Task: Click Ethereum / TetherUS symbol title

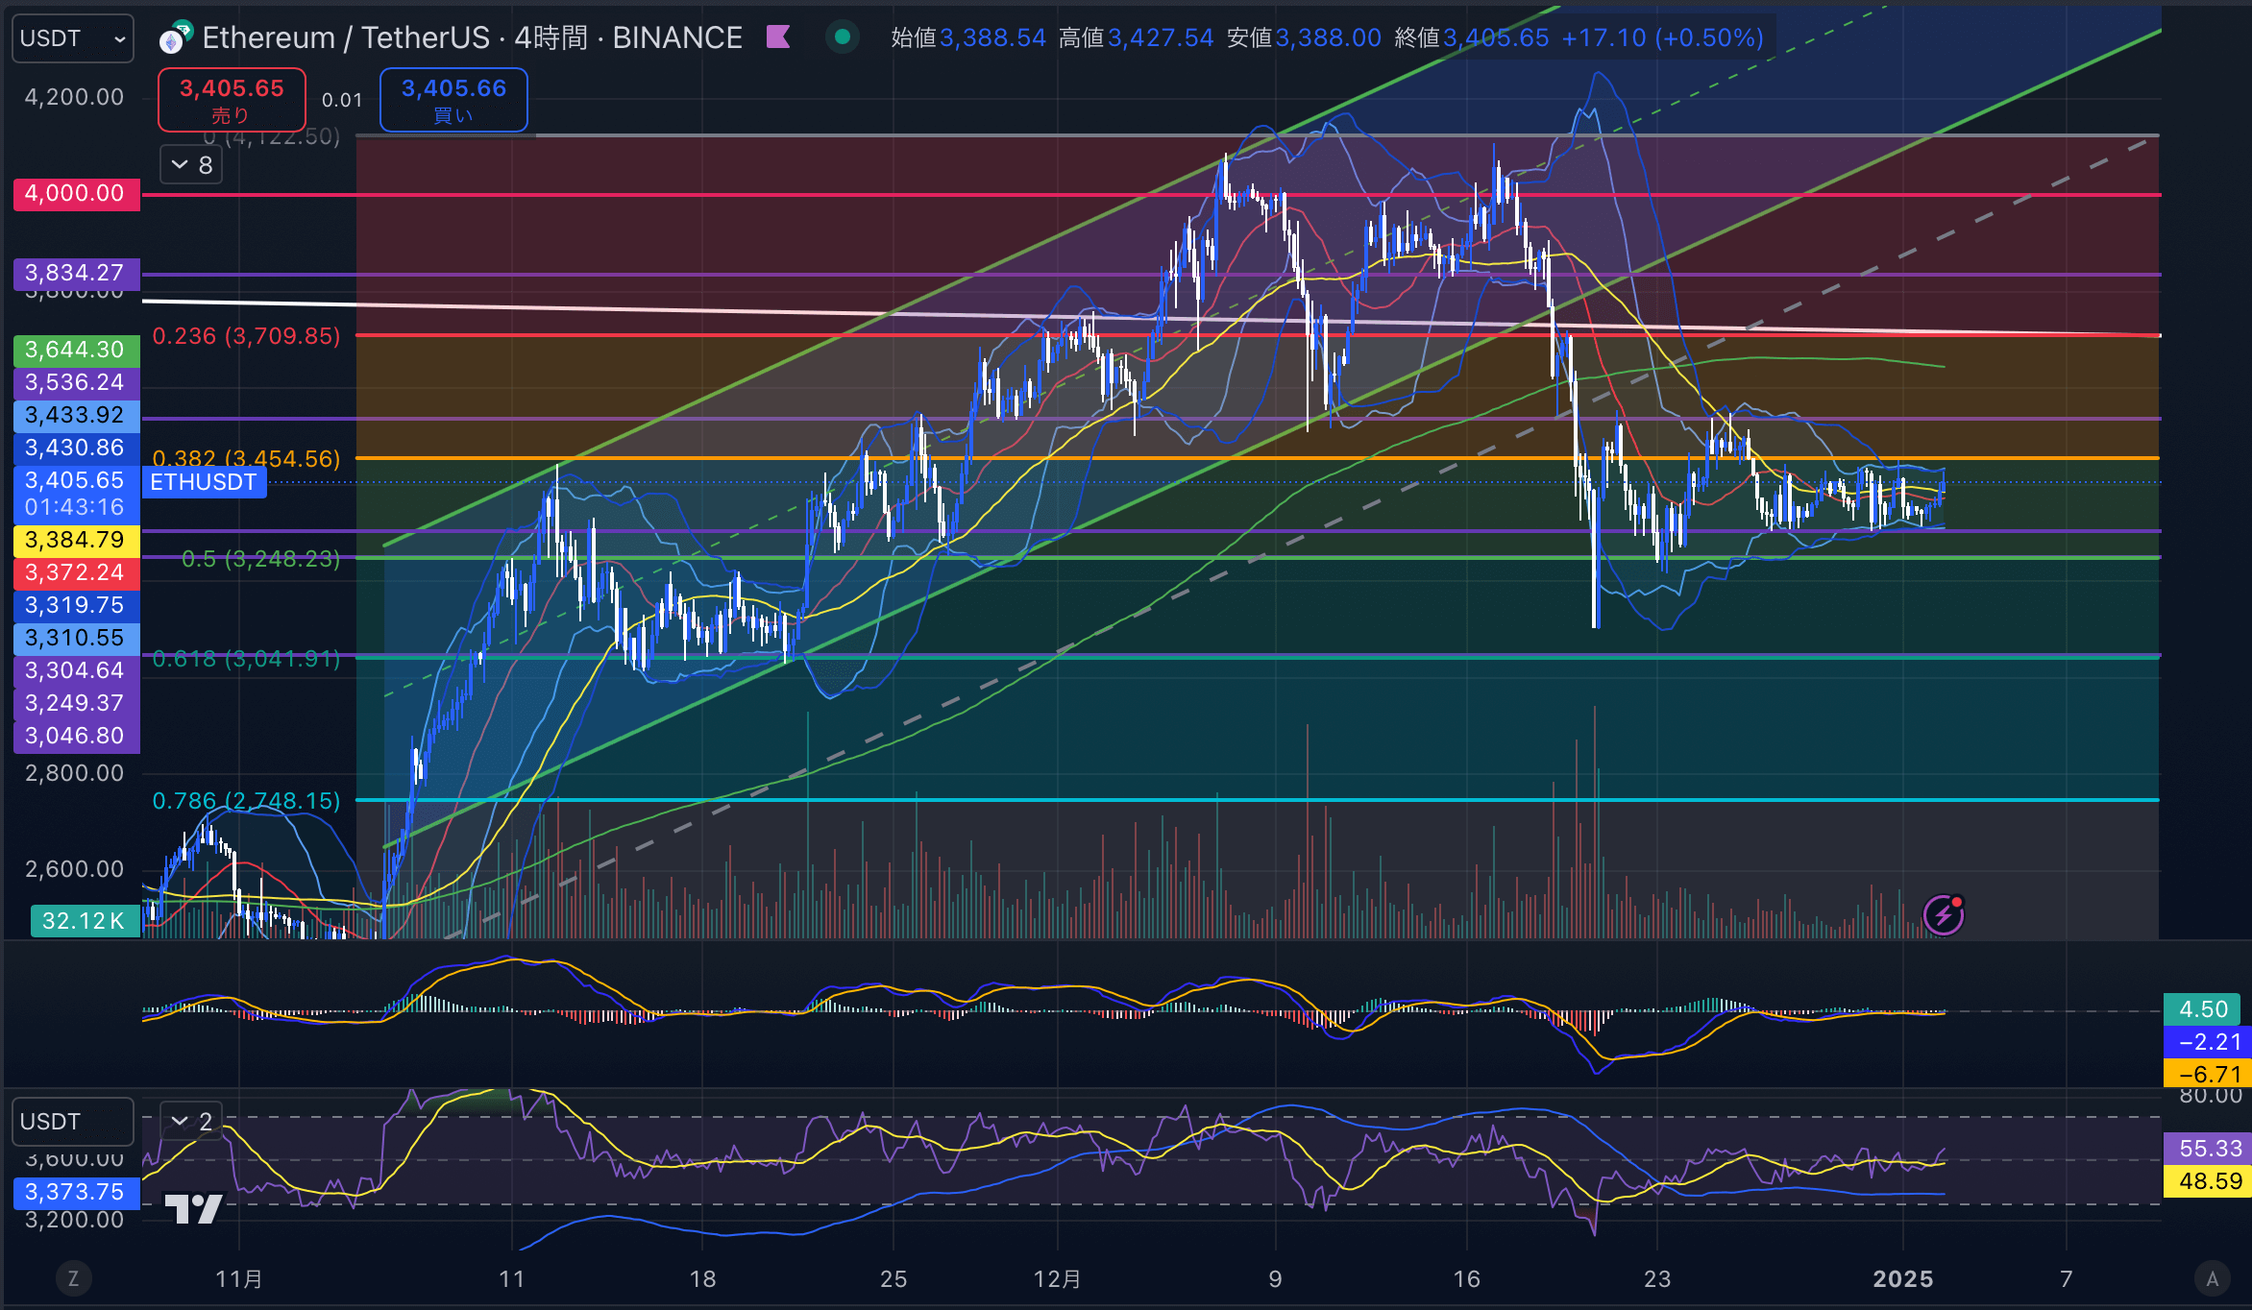Action: click(x=347, y=37)
